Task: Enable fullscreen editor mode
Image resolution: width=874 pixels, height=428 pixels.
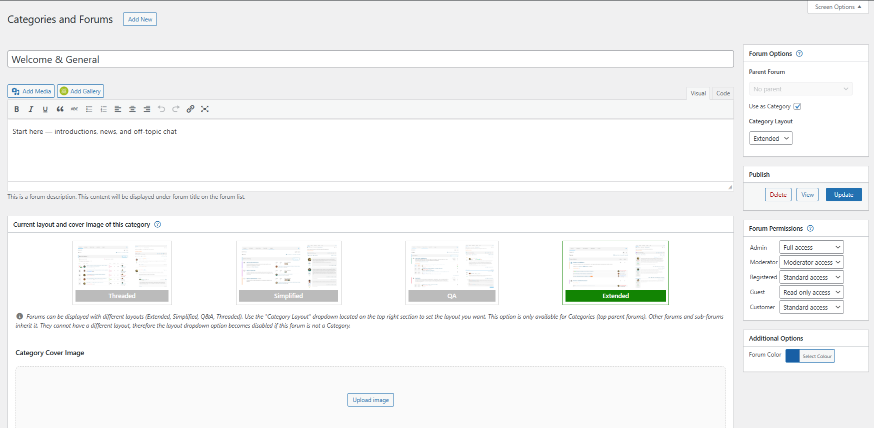Action: [205, 109]
